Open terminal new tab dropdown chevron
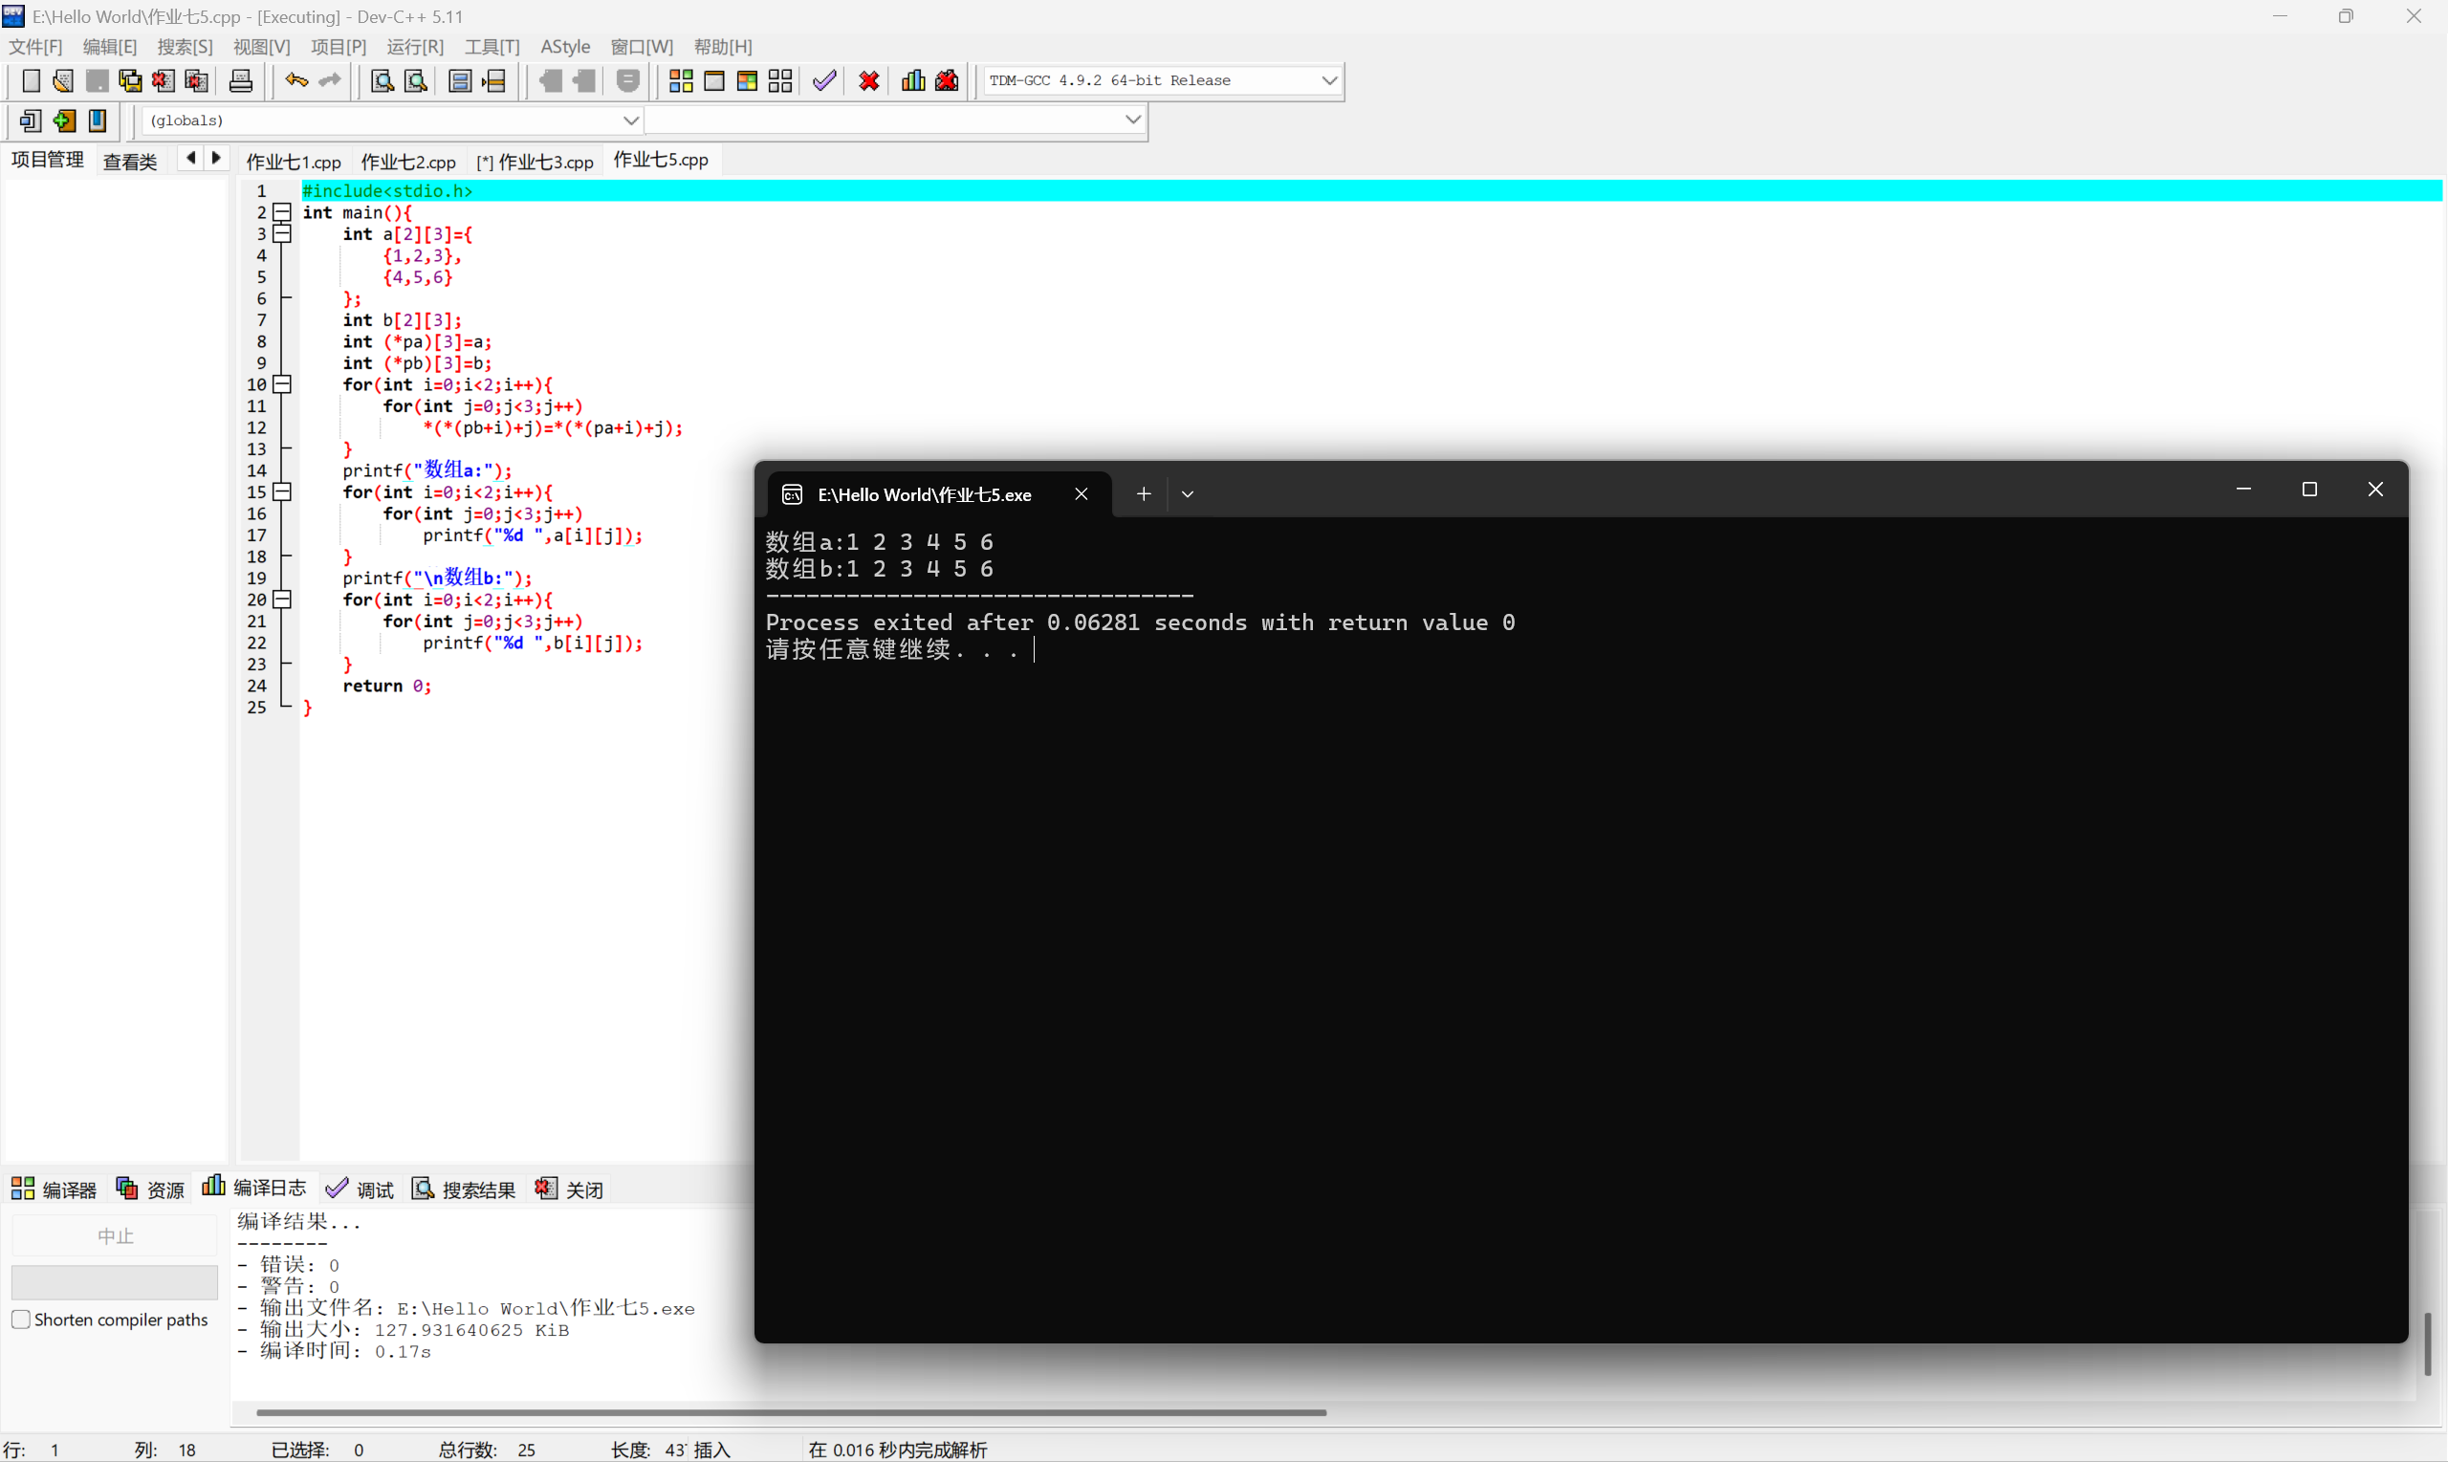 pos(1187,494)
